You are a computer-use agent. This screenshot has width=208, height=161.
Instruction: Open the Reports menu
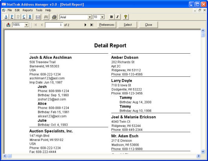tap(27, 10)
